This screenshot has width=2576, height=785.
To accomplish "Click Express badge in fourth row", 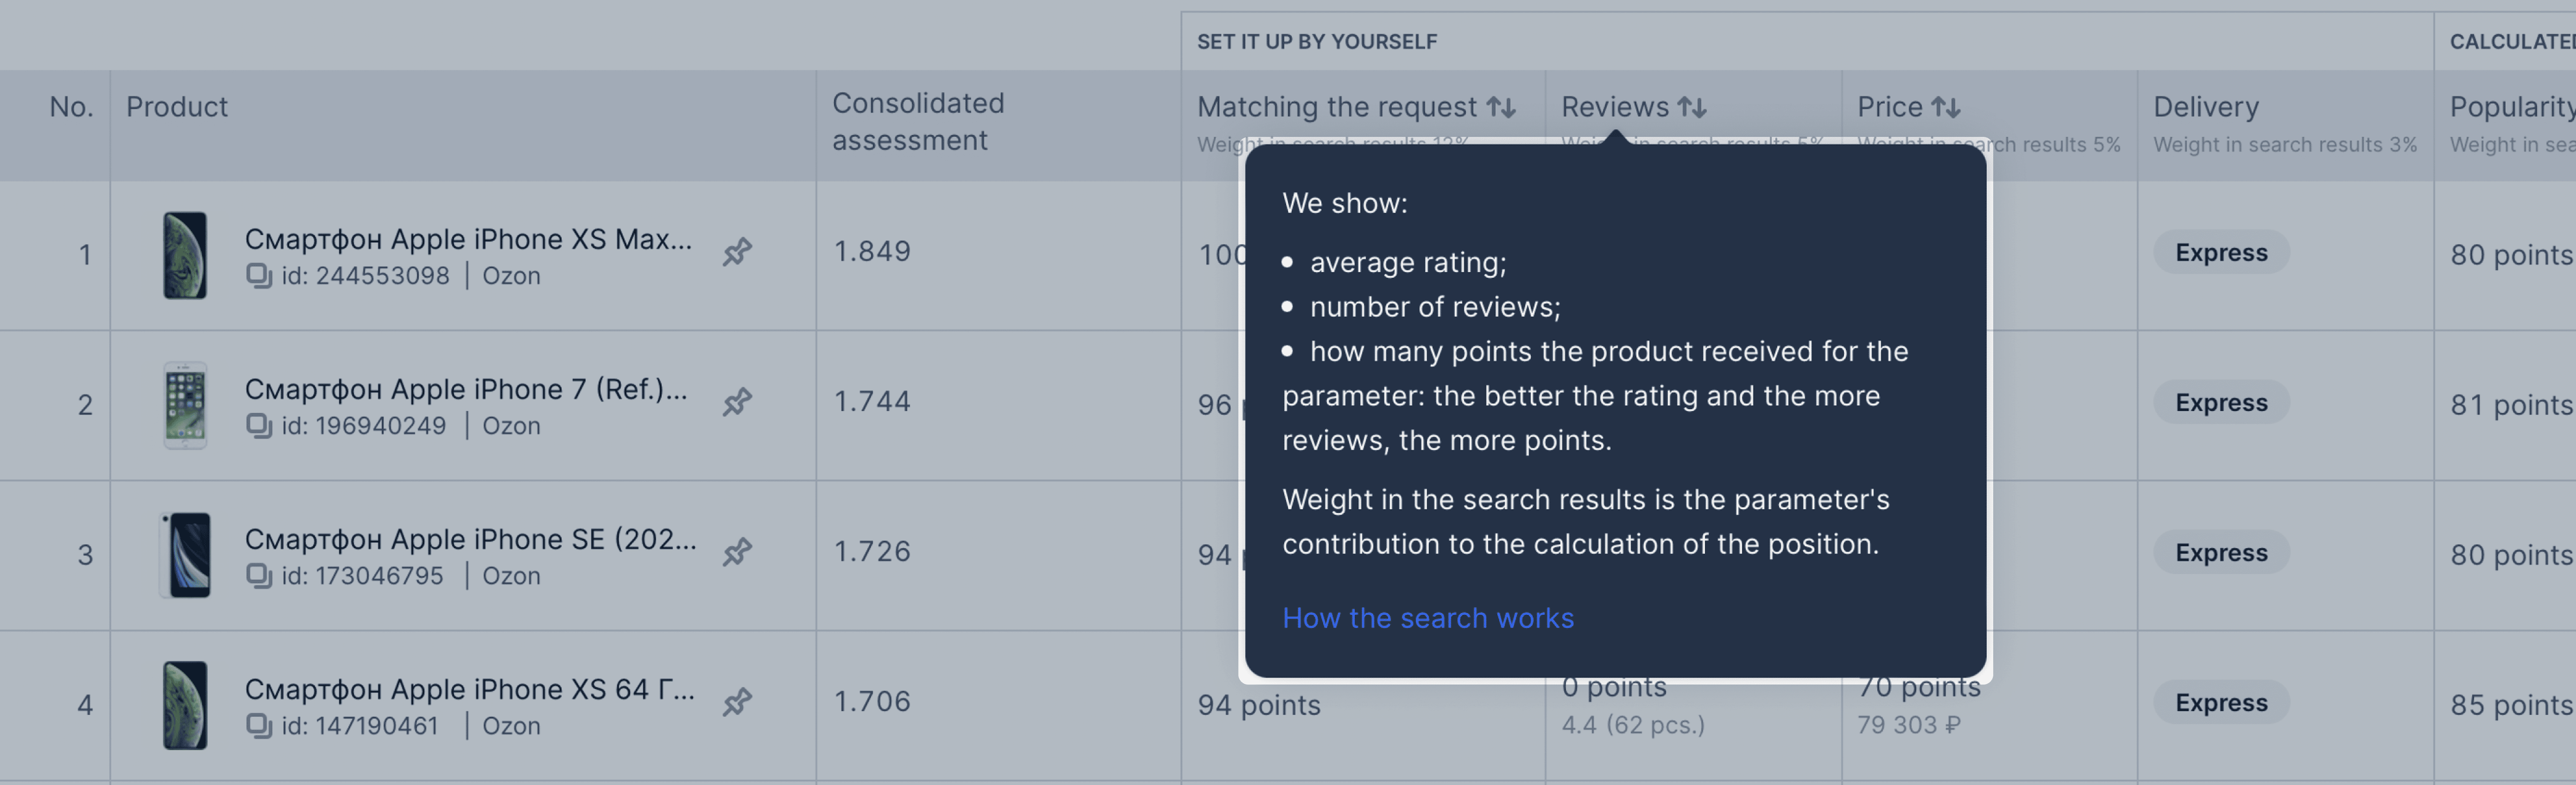I will (x=2221, y=702).
